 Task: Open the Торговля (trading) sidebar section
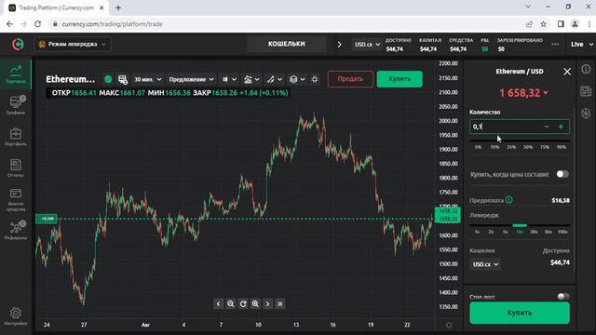click(16, 74)
